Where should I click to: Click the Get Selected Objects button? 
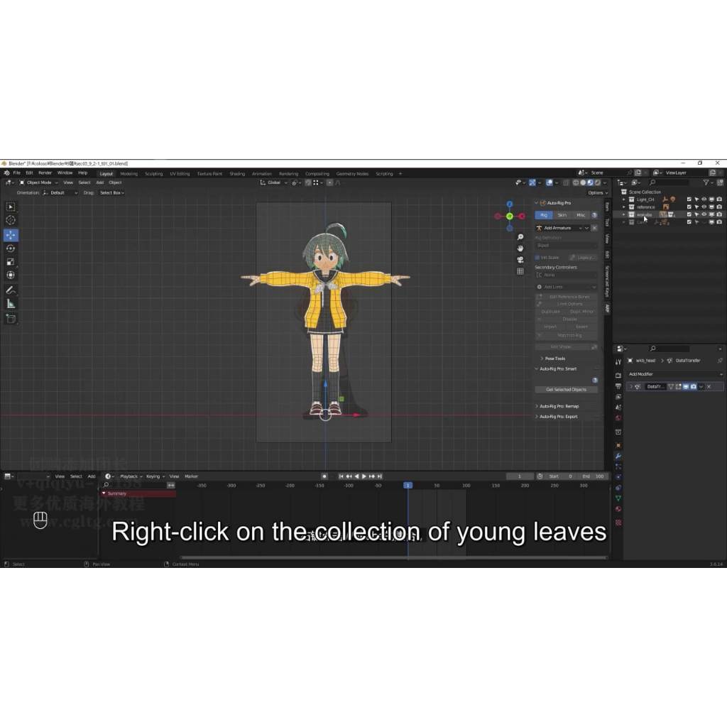(x=566, y=390)
